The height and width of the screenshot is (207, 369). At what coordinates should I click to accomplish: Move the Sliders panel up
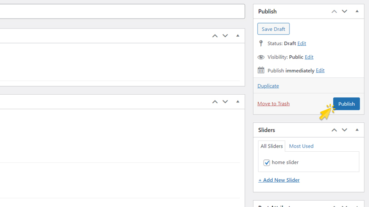[334, 130]
